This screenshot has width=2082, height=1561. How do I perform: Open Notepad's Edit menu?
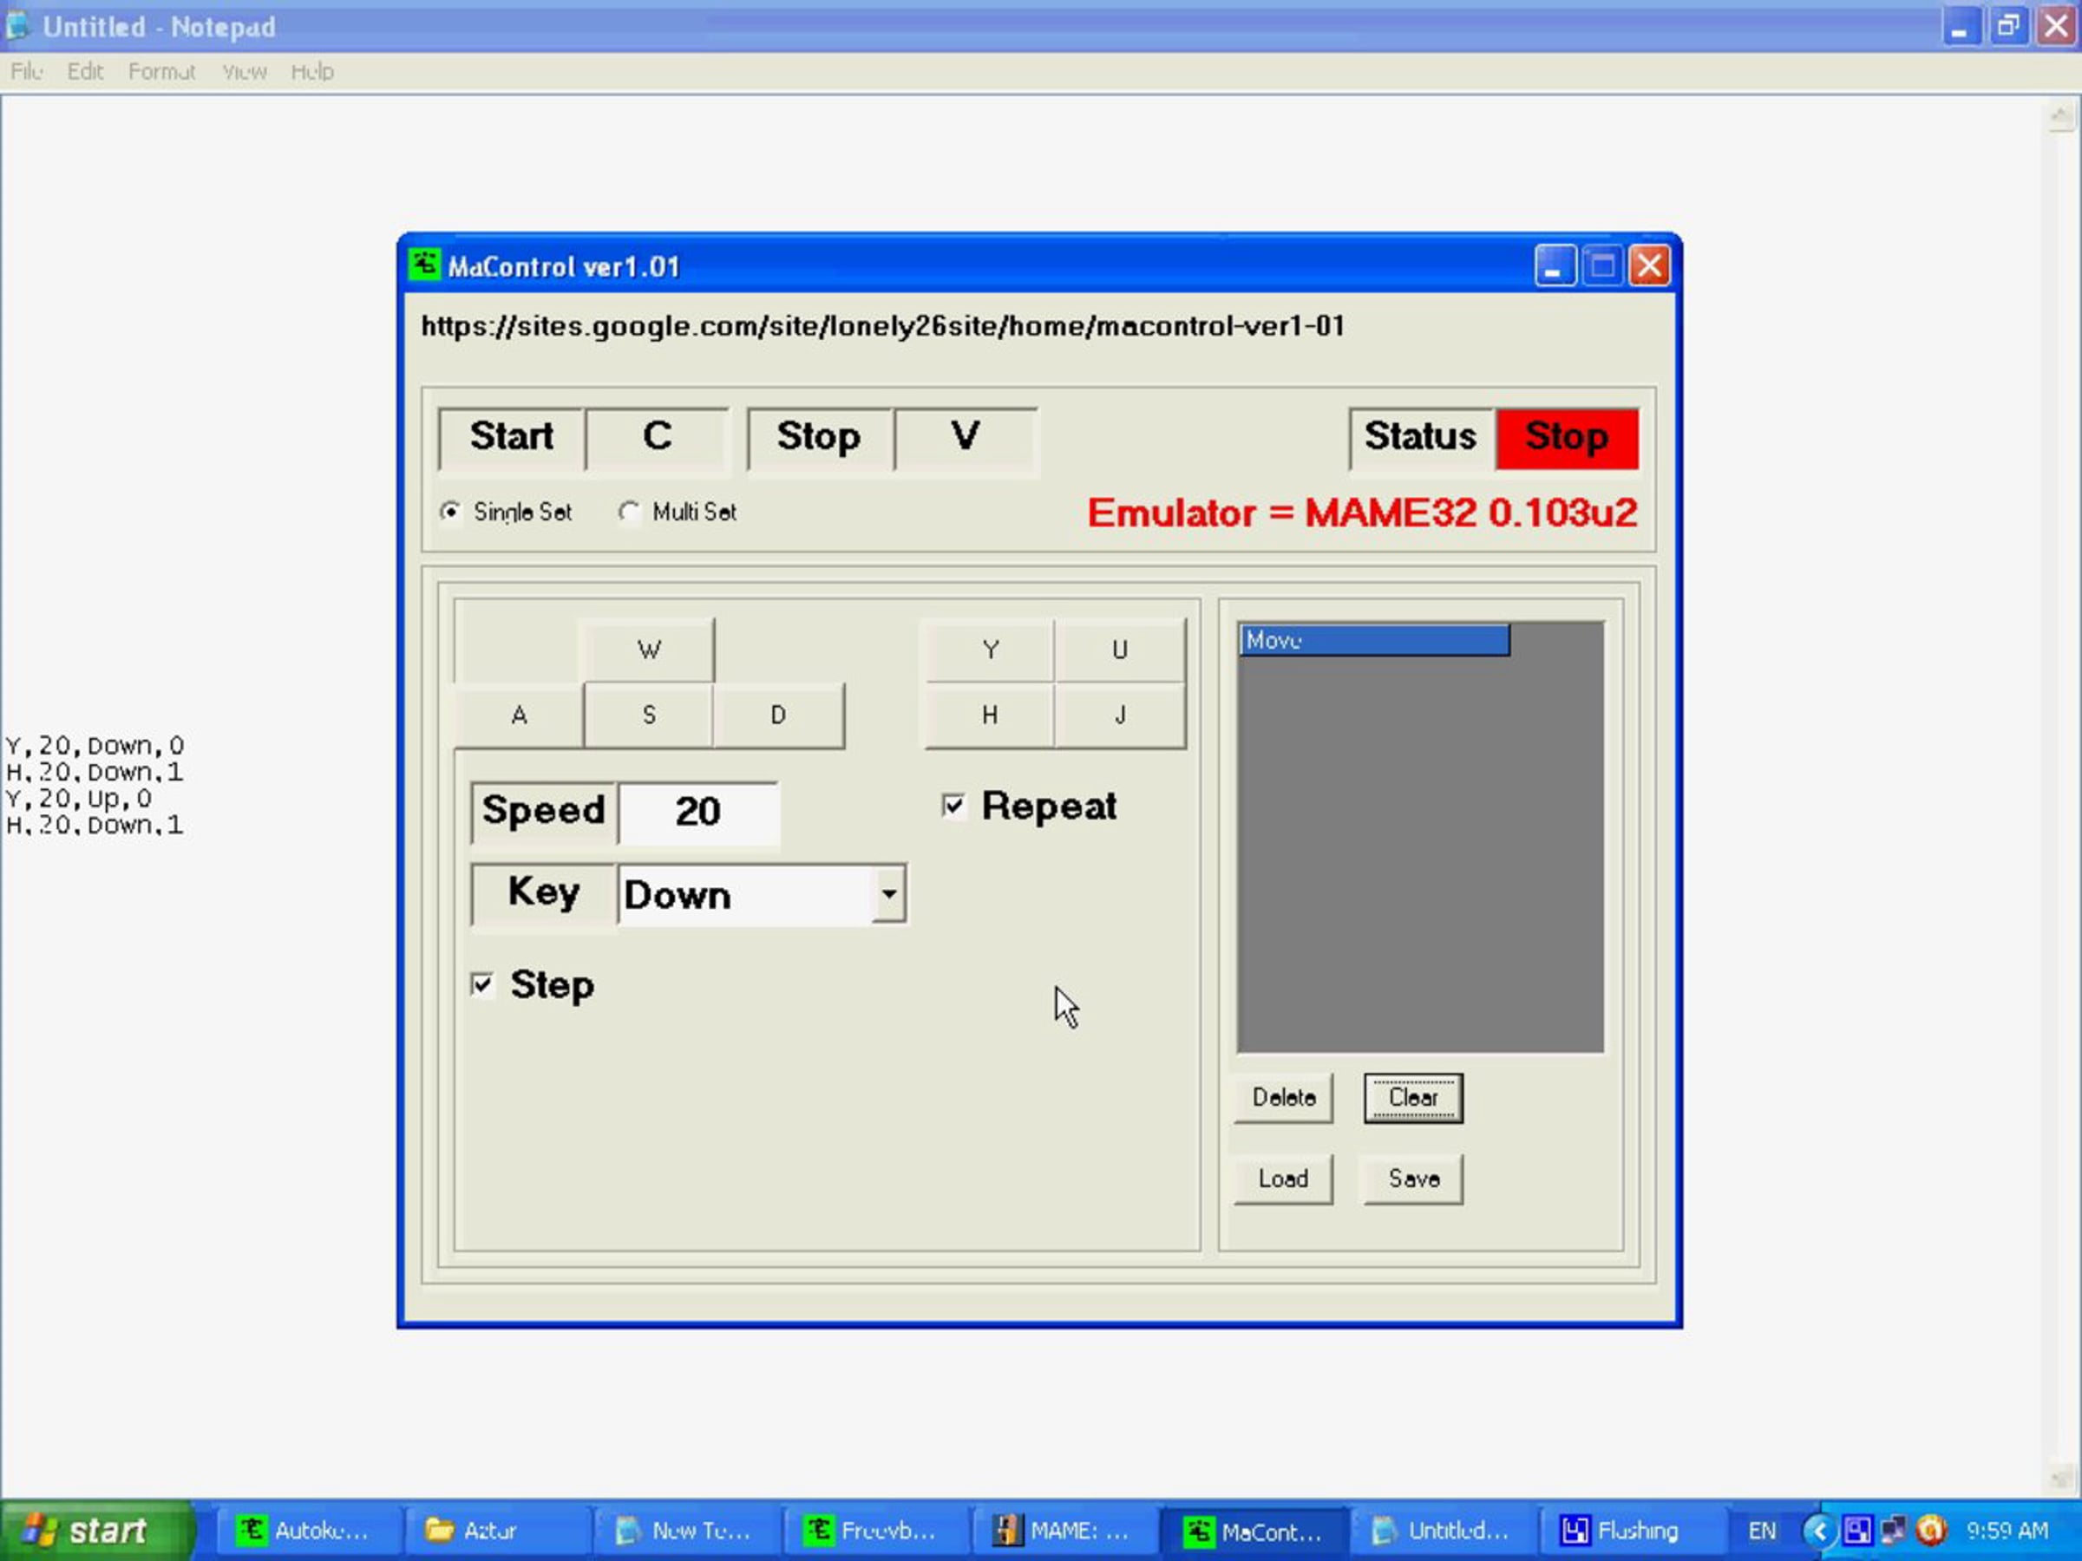coord(85,71)
